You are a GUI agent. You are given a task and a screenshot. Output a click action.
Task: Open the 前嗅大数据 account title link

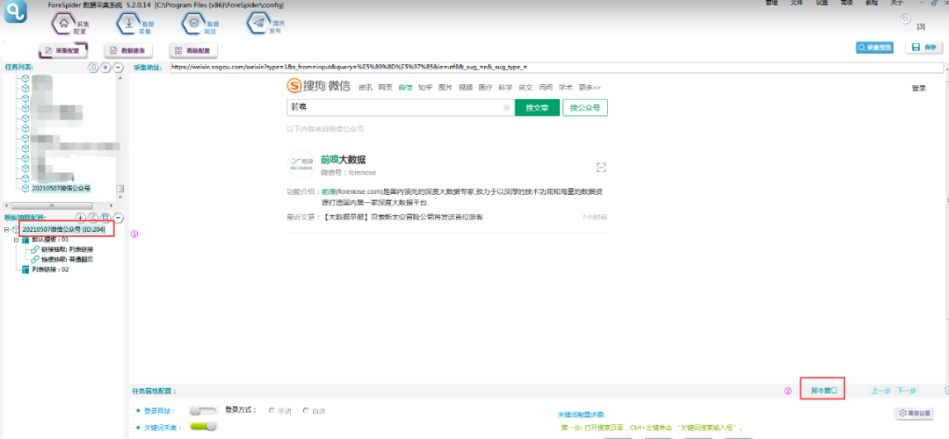[344, 161]
